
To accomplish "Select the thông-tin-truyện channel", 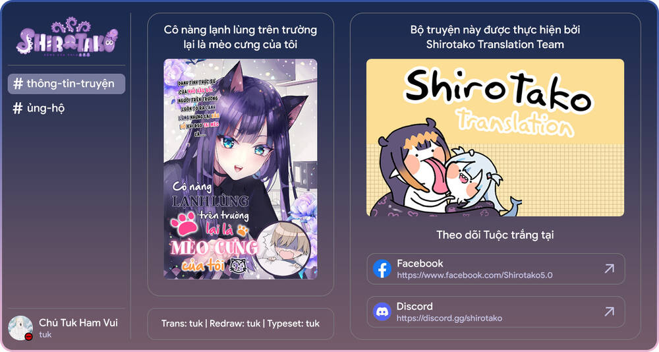I will (x=67, y=84).
